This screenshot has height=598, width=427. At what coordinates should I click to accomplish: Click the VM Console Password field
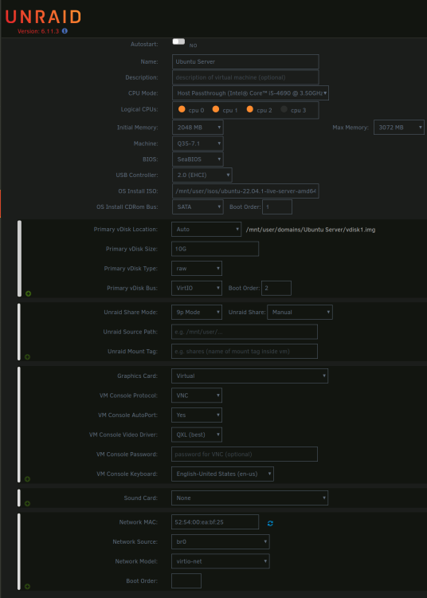[244, 454]
